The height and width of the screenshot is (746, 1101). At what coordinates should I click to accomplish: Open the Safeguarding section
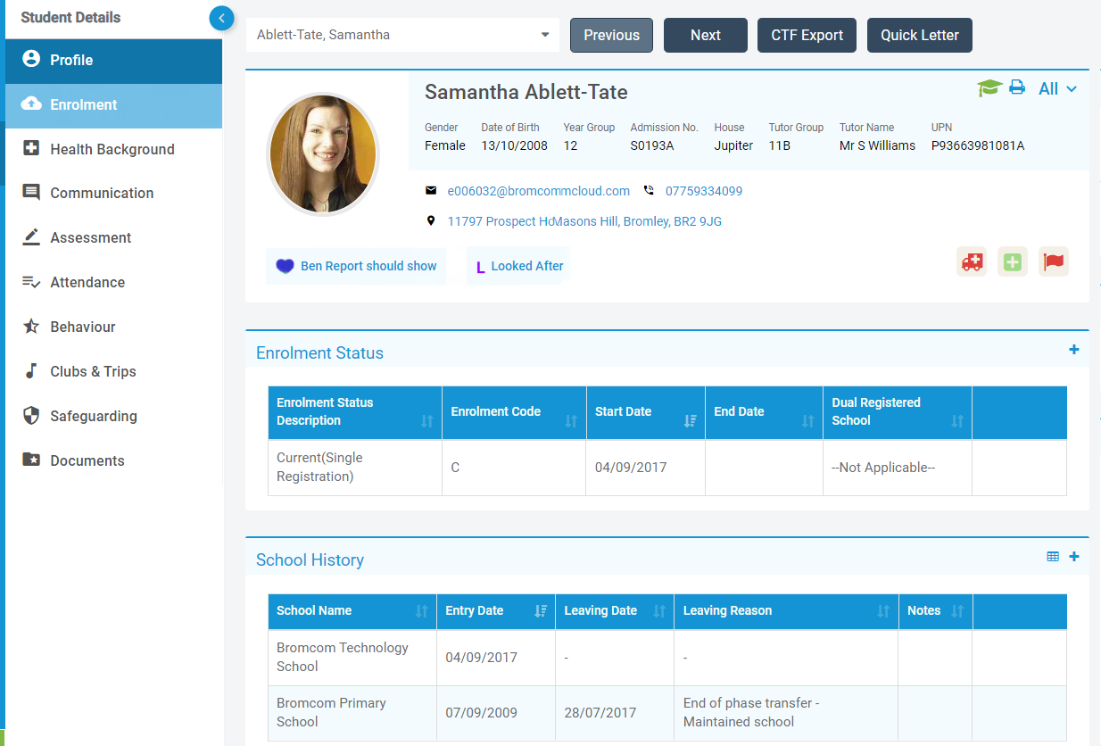[113, 416]
